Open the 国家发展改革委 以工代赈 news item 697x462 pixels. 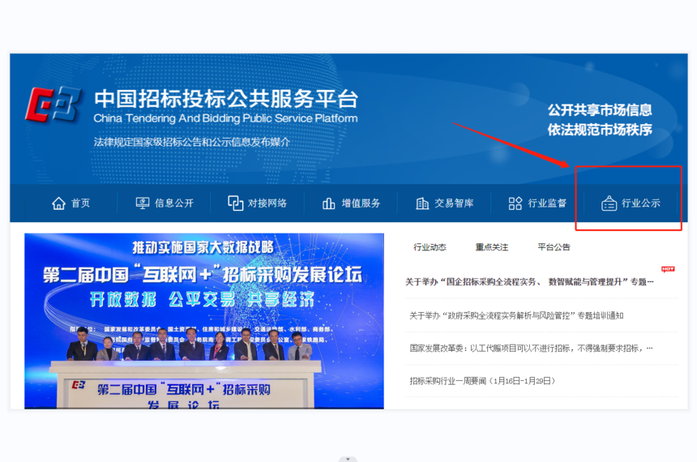point(531,349)
